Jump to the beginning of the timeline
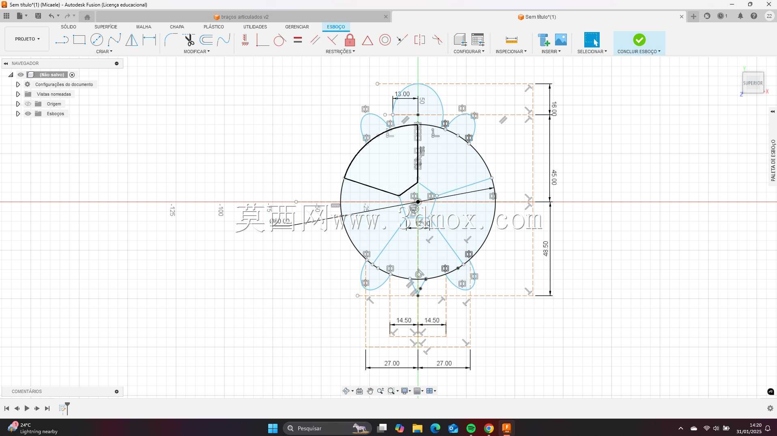Image resolution: width=777 pixels, height=436 pixels. pos(6,408)
